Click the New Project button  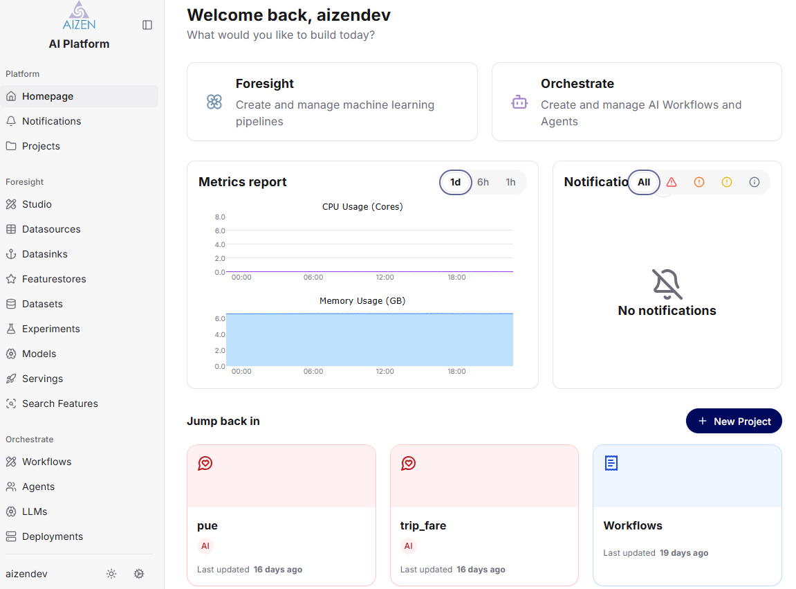pyautogui.click(x=734, y=421)
